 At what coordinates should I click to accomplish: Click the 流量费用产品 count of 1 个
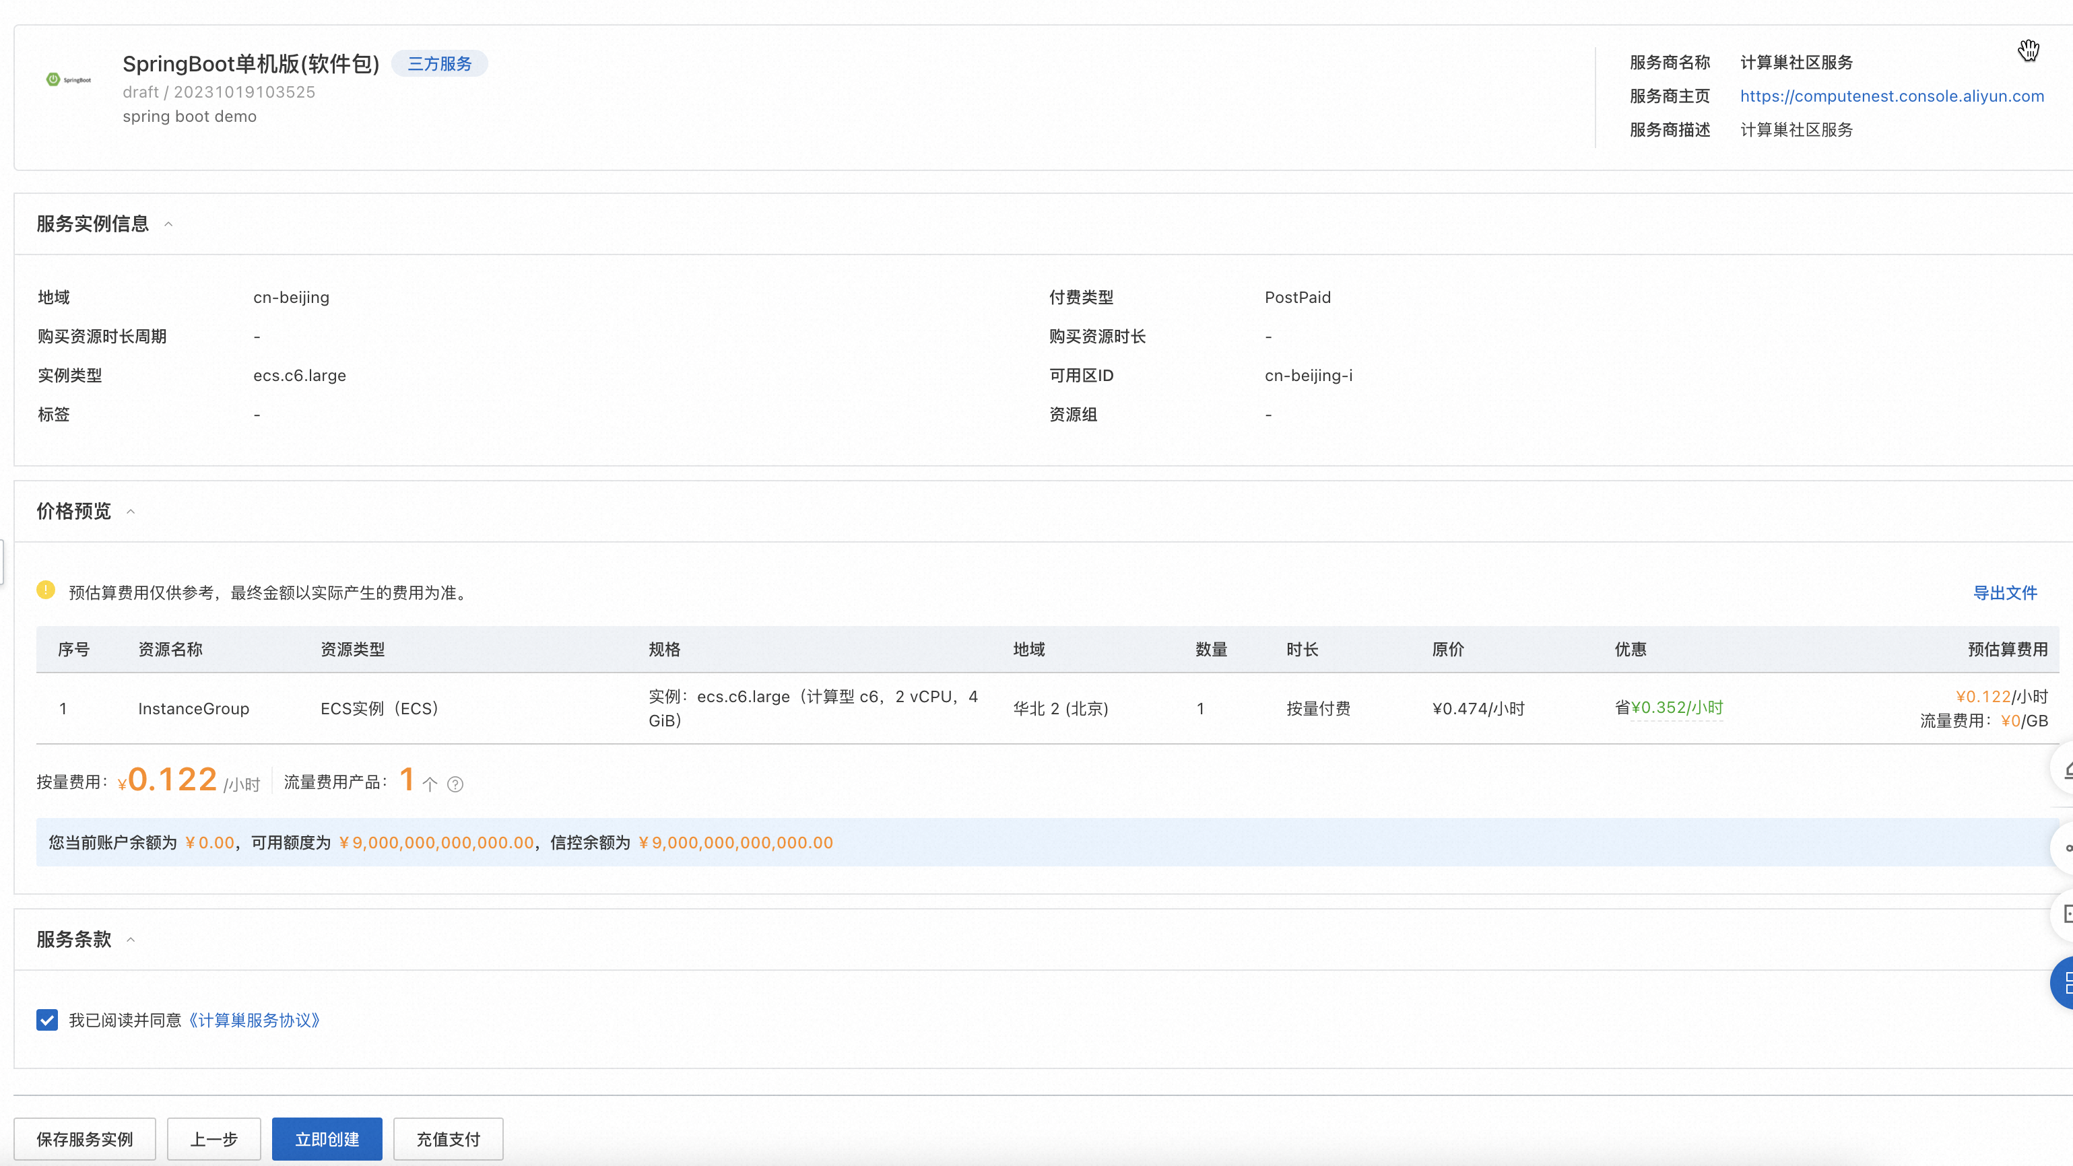click(x=418, y=780)
